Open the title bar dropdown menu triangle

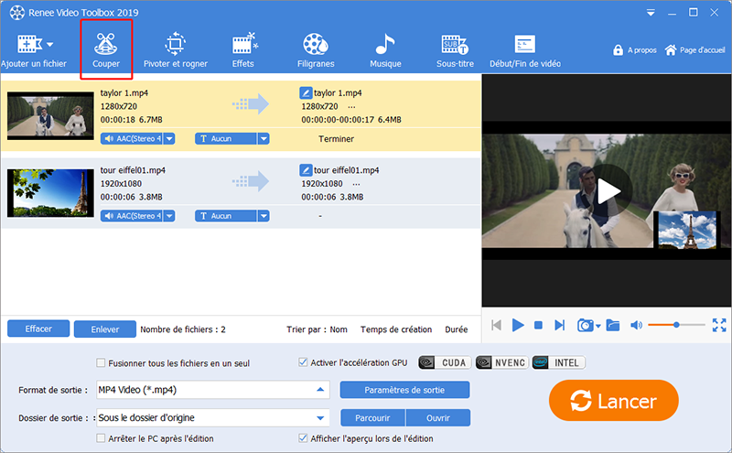pyautogui.click(x=651, y=13)
